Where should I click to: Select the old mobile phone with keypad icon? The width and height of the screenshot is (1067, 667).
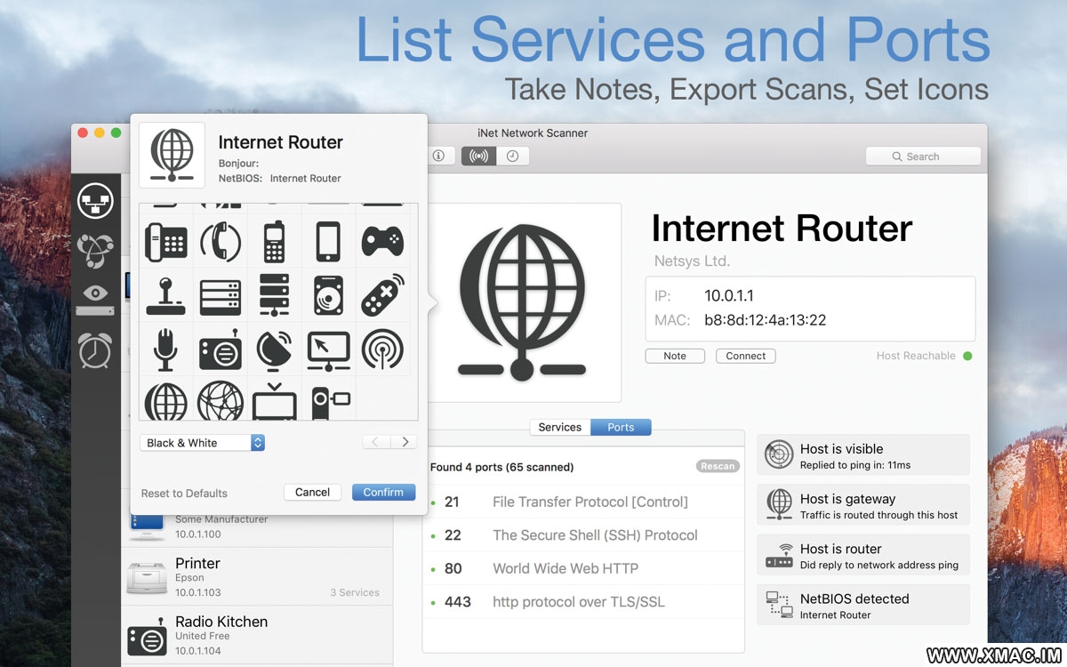274,241
